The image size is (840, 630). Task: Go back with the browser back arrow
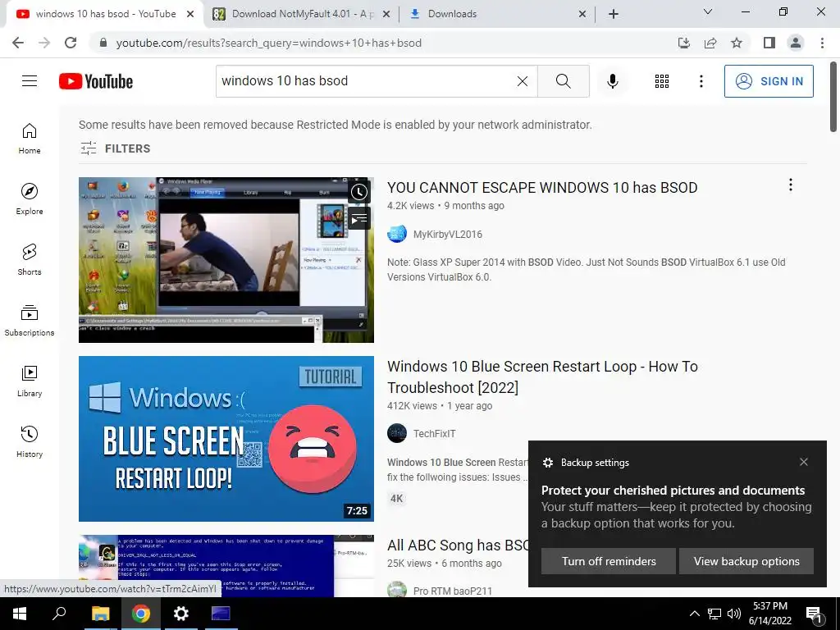point(18,43)
